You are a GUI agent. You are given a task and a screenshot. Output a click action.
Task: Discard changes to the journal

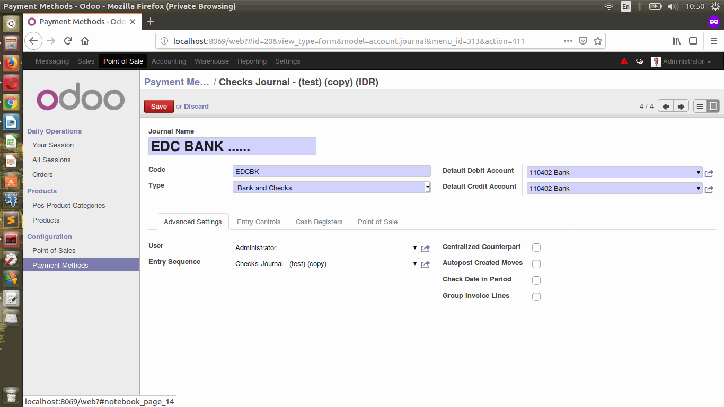196,107
